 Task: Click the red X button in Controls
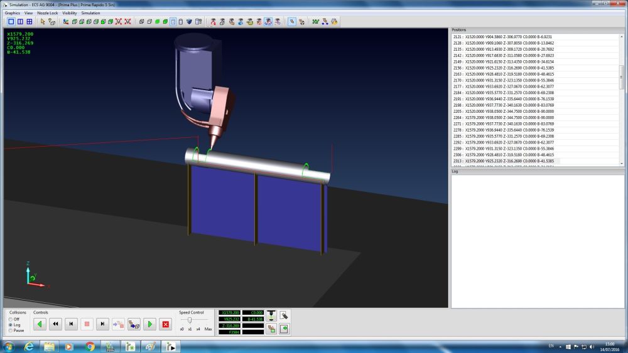point(166,324)
